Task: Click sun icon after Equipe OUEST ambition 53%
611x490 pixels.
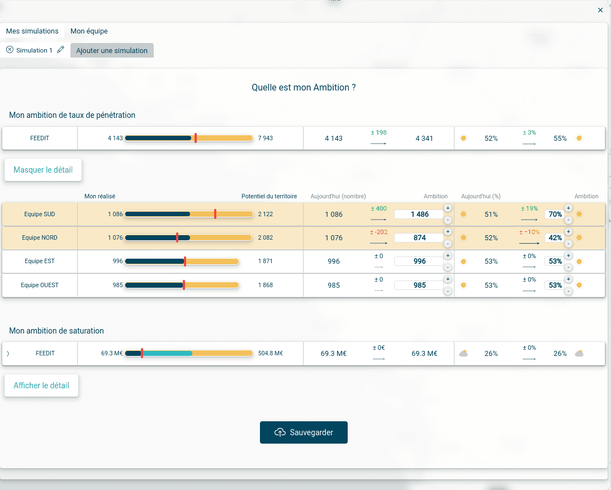Action: click(579, 285)
